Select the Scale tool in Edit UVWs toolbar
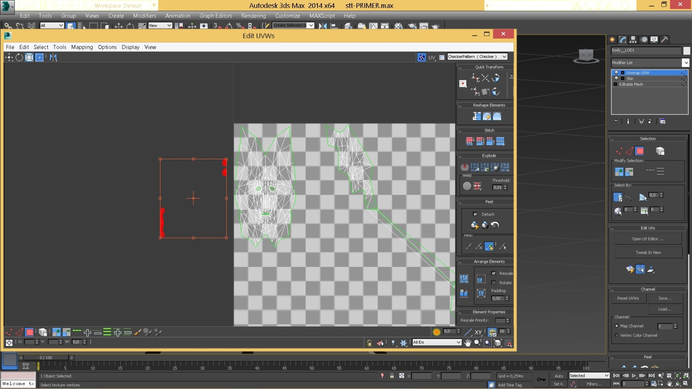692x389 pixels. coord(29,57)
